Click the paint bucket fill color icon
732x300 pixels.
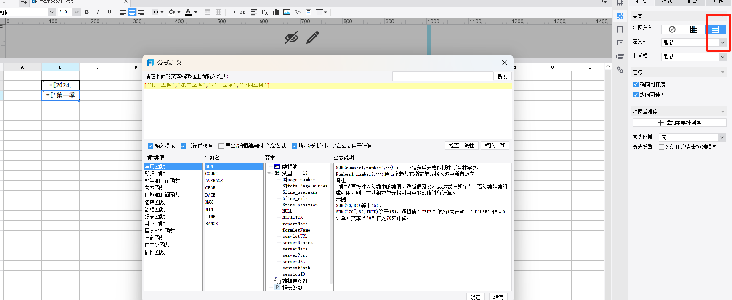172,12
